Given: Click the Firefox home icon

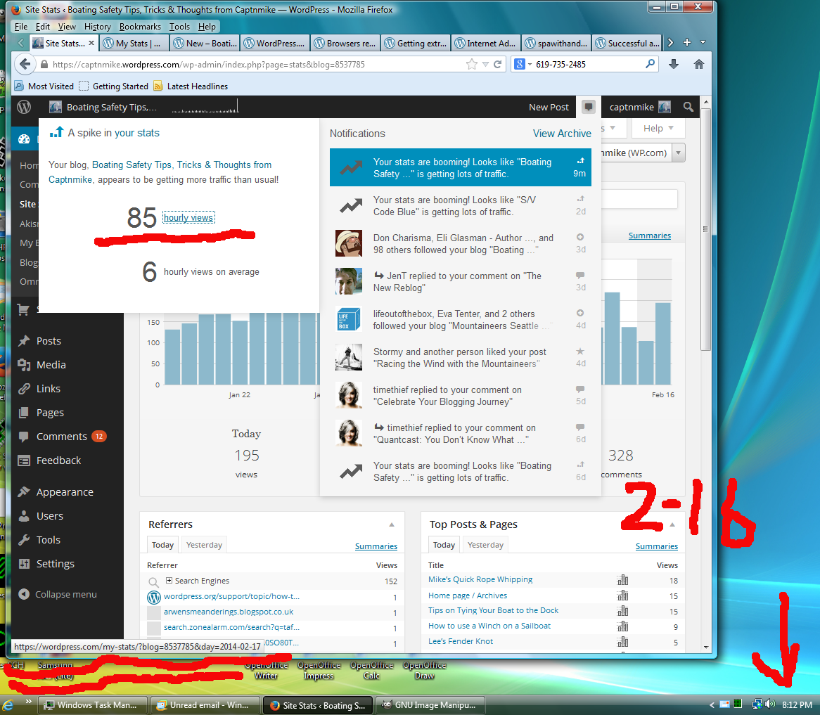Looking at the screenshot, I should click(698, 64).
